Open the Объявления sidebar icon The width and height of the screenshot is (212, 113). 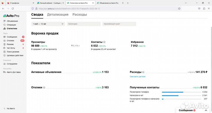coord(4,21)
